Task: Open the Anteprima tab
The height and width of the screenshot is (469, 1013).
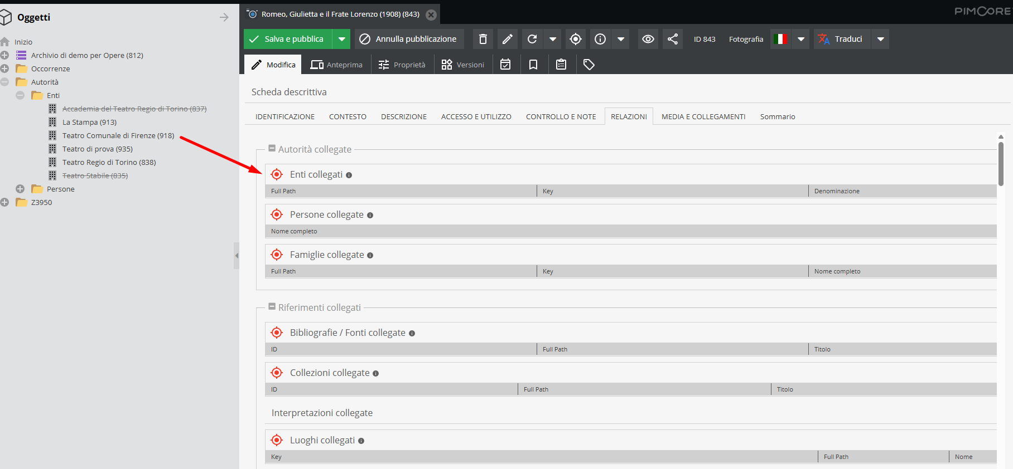Action: pyautogui.click(x=336, y=65)
